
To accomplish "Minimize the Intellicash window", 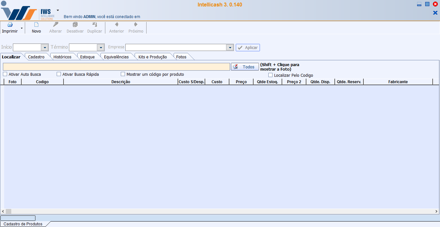I will pos(419,4).
